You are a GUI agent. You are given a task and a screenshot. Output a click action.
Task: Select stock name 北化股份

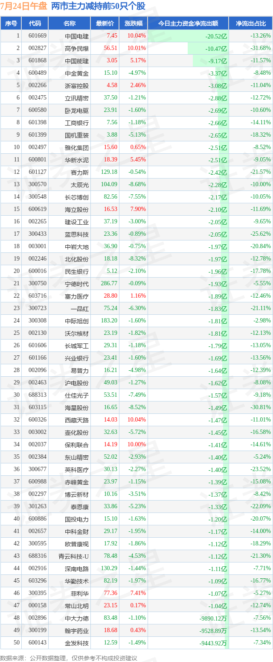tap(77, 259)
